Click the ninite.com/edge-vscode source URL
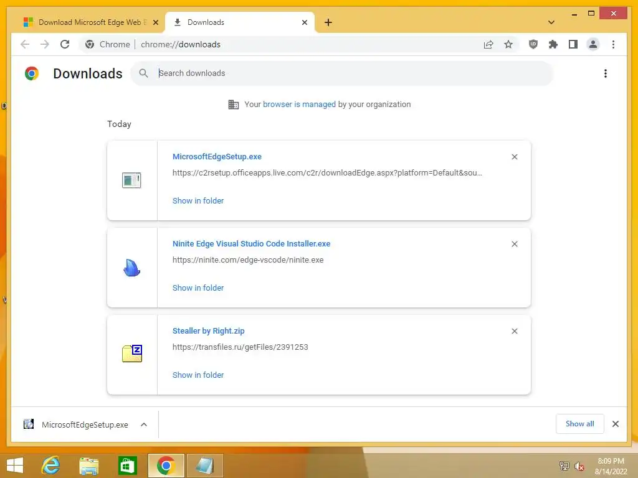Image resolution: width=638 pixels, height=478 pixels. pyautogui.click(x=248, y=260)
